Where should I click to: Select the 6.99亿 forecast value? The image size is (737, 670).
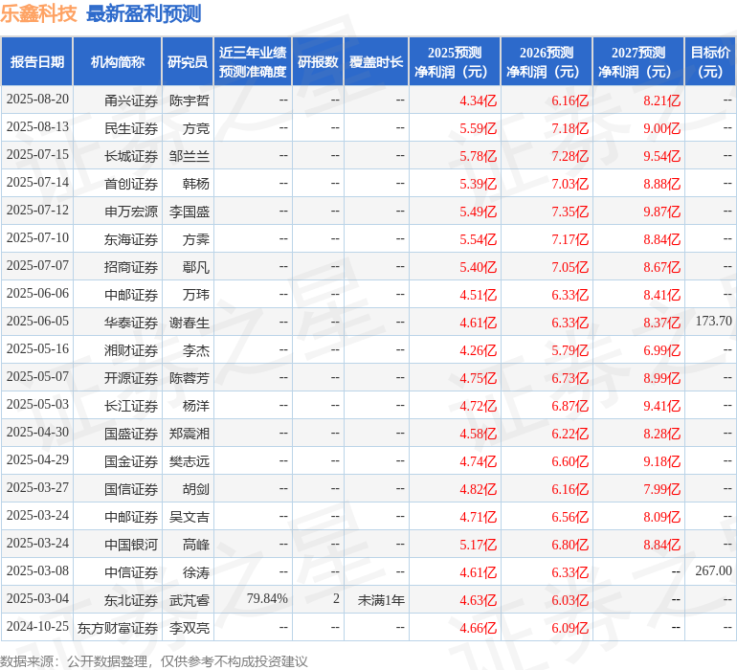coord(661,350)
